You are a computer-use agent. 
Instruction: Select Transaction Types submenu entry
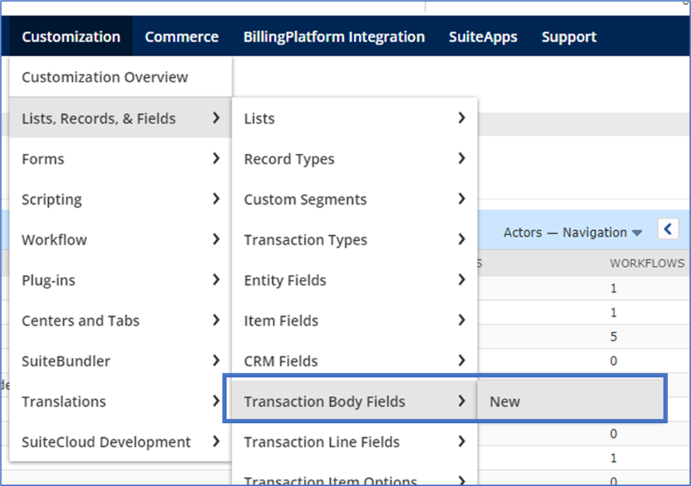point(354,239)
